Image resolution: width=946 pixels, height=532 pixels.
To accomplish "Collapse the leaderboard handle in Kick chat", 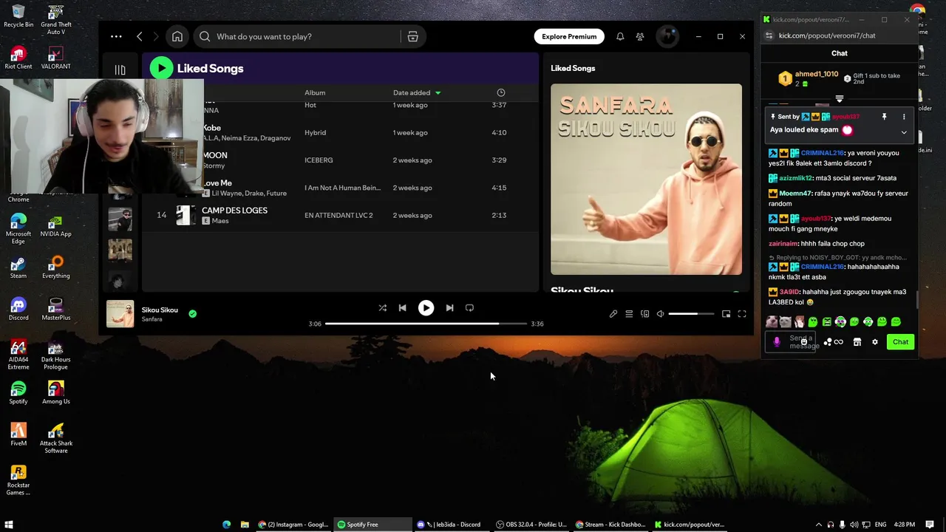I will click(x=840, y=98).
